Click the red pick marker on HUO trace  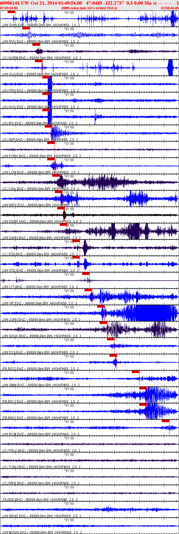coord(46,94)
